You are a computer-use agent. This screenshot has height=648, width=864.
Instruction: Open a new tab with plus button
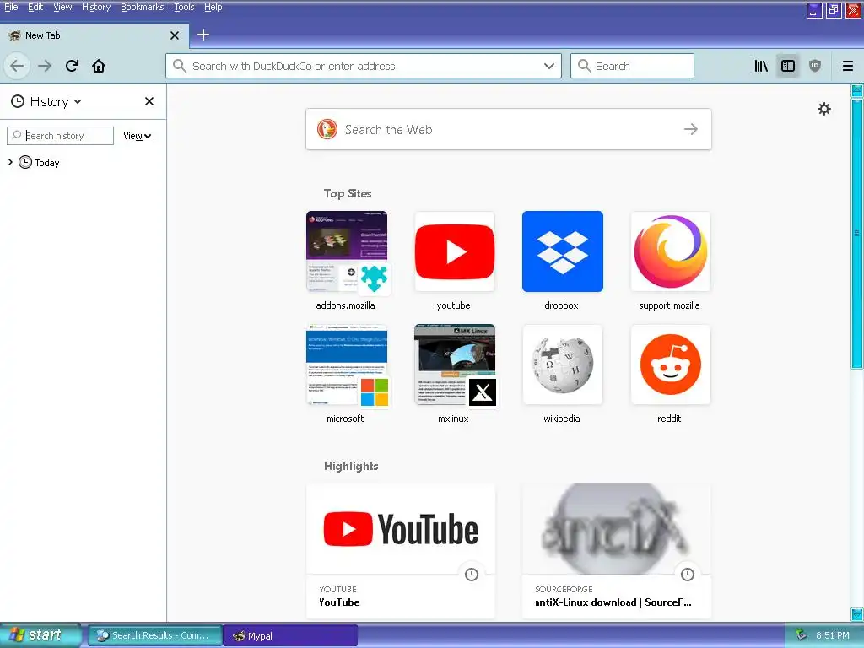click(202, 35)
